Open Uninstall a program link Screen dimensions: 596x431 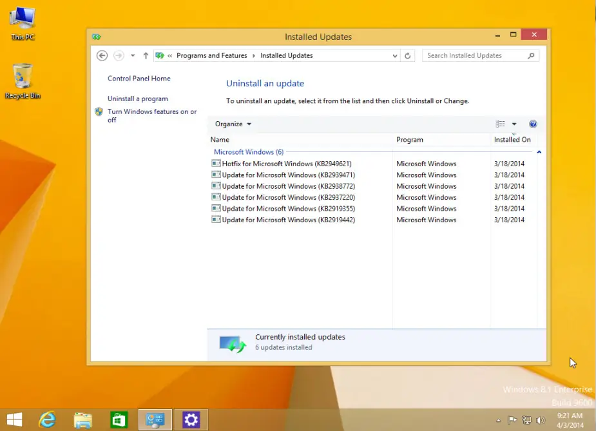(x=138, y=99)
